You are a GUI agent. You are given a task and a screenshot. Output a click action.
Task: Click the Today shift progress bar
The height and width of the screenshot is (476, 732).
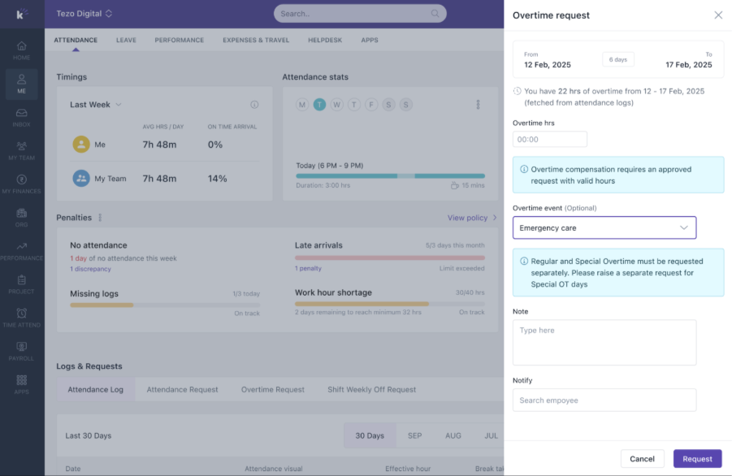[390, 176]
